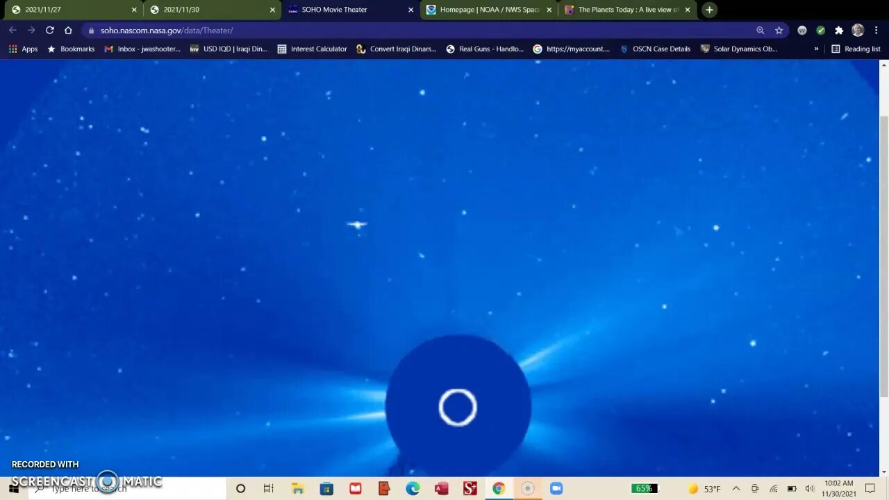Show hidden bookmarks overflow chevron

click(816, 49)
